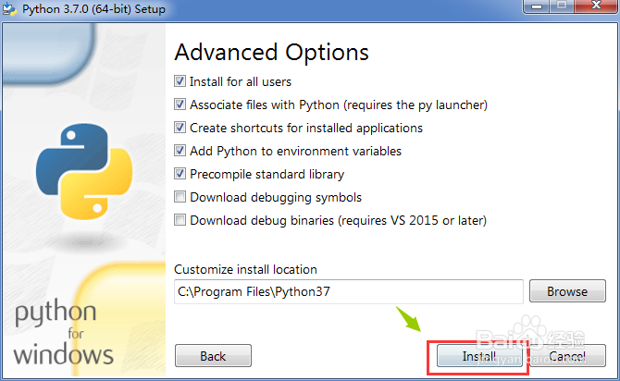
Task: Click the Customize install location label
Action: click(x=245, y=269)
